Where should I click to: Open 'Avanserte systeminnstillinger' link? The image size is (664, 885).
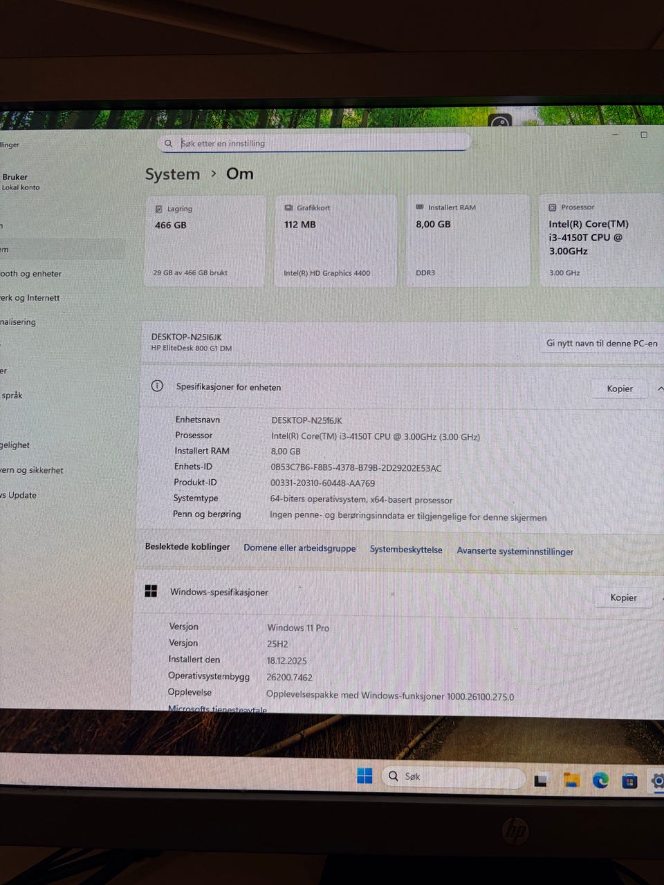pos(515,551)
